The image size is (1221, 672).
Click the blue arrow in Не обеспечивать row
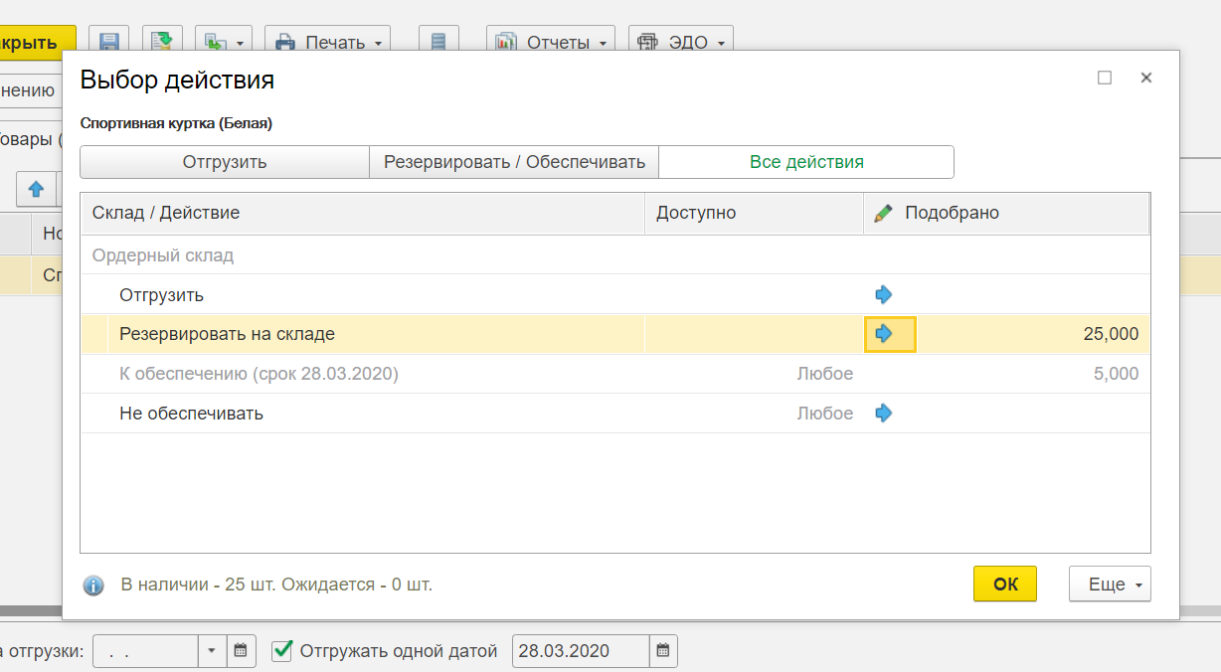(883, 413)
